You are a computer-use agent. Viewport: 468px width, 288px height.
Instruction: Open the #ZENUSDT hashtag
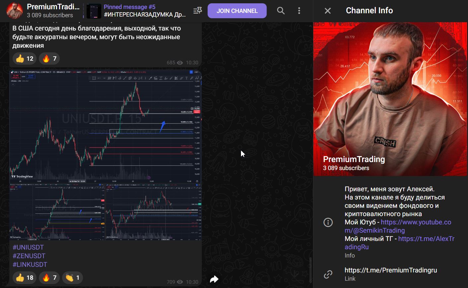coord(29,256)
